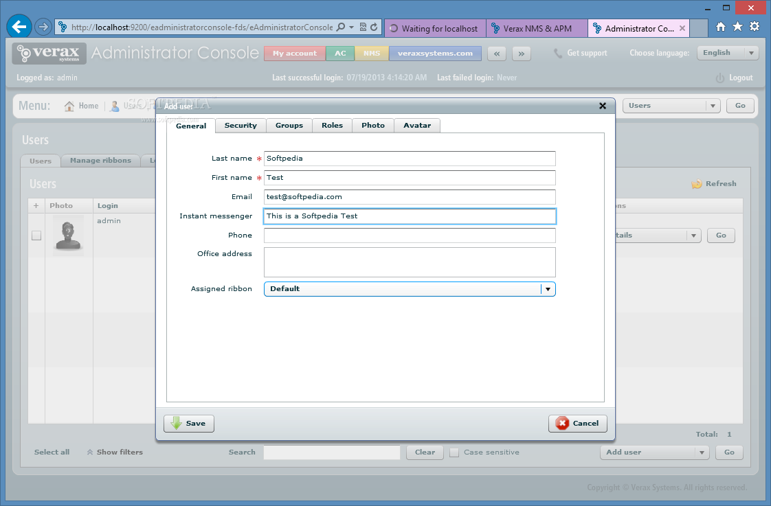Click the refresh page icon in address bar
Screen dimensions: 771x506
tap(375, 27)
